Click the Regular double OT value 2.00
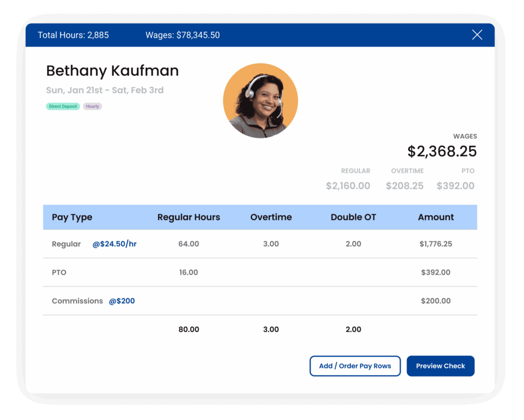524x420 pixels. [353, 244]
